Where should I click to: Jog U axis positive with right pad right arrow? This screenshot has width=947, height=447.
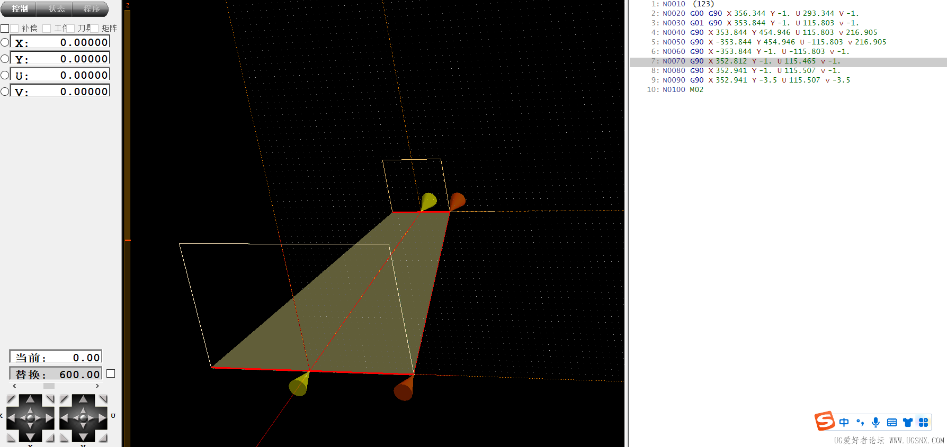[x=103, y=418]
